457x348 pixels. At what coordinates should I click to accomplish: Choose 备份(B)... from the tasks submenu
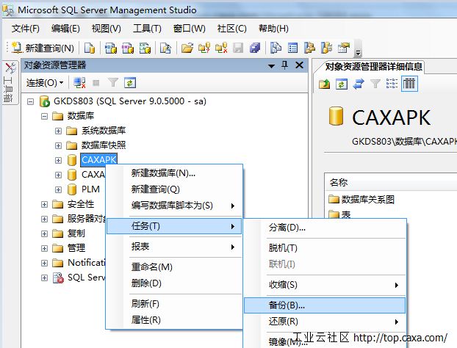coord(287,304)
